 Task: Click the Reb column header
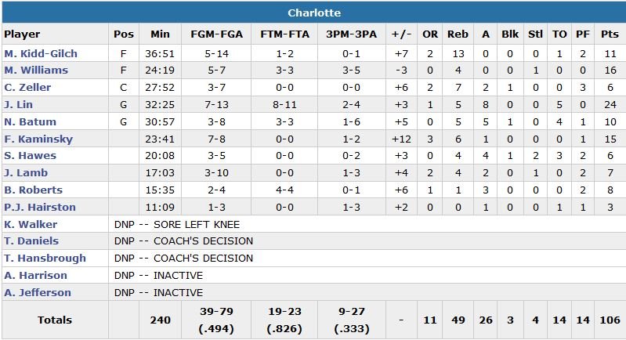pyautogui.click(x=458, y=34)
